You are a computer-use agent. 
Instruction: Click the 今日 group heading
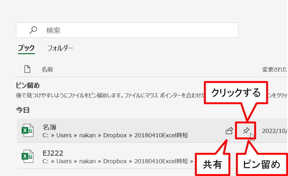click(23, 110)
